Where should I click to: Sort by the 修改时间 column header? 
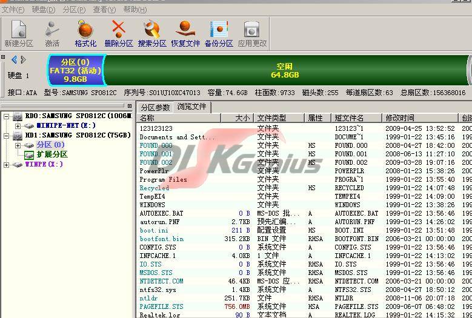[420, 118]
